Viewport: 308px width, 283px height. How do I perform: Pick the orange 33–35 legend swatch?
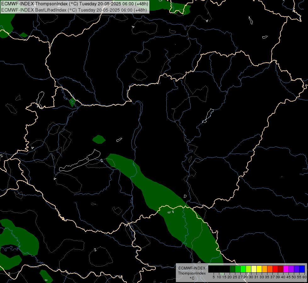click(x=265, y=269)
